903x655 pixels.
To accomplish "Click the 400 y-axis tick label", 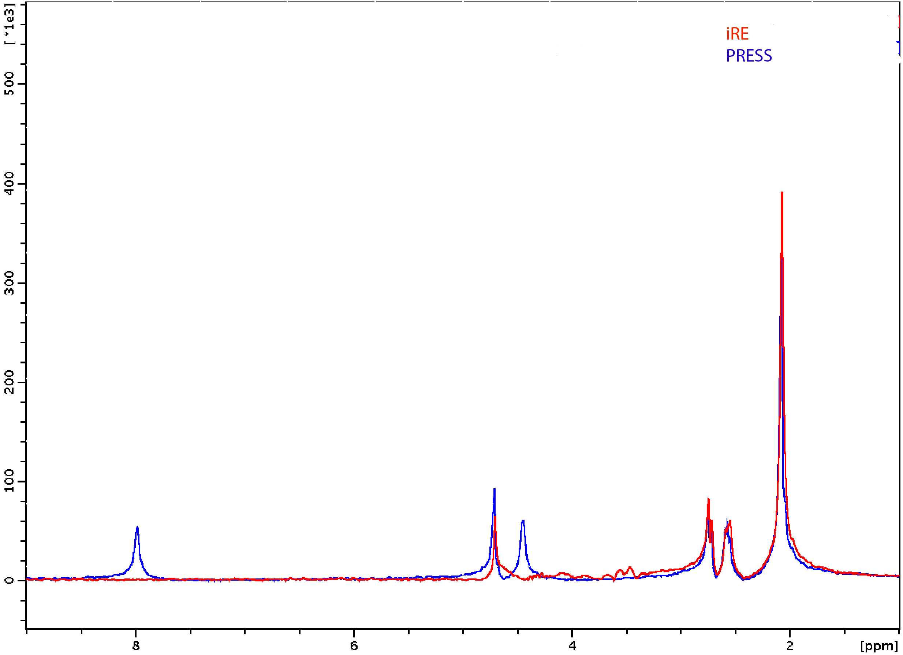I will (9, 183).
